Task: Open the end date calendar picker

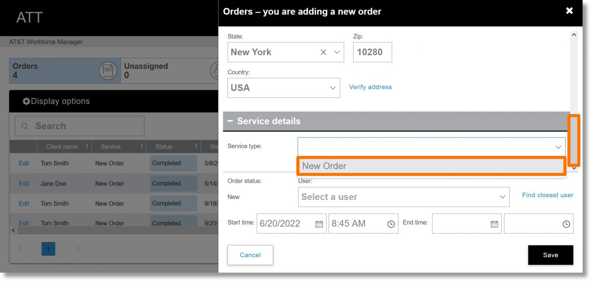Action: coord(494,223)
